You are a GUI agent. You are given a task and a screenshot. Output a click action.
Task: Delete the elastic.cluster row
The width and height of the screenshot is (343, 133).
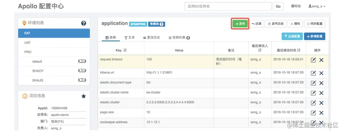click(321, 103)
